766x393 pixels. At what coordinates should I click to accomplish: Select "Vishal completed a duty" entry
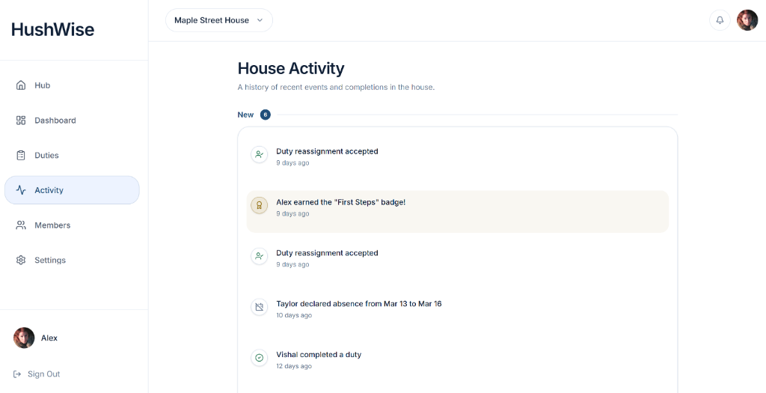[x=319, y=355]
